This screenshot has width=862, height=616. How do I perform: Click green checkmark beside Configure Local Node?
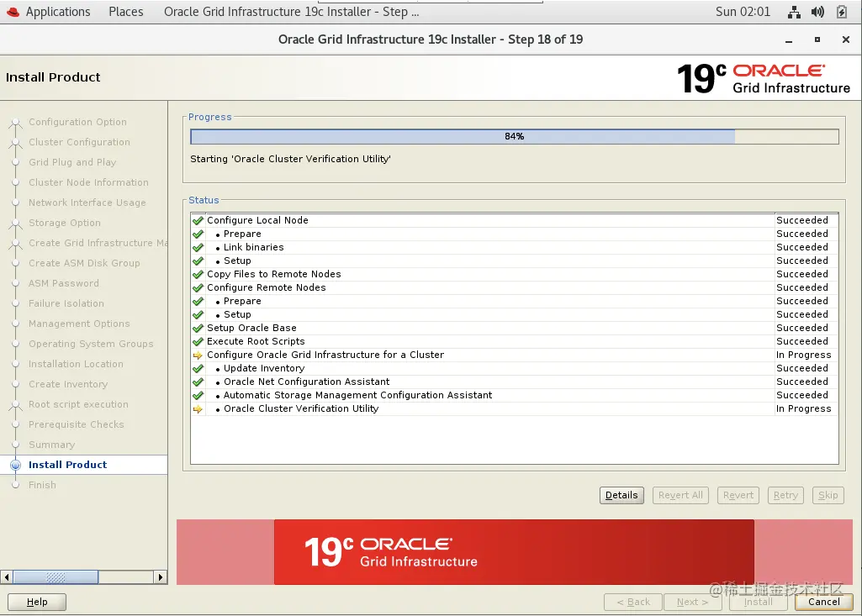tap(198, 220)
